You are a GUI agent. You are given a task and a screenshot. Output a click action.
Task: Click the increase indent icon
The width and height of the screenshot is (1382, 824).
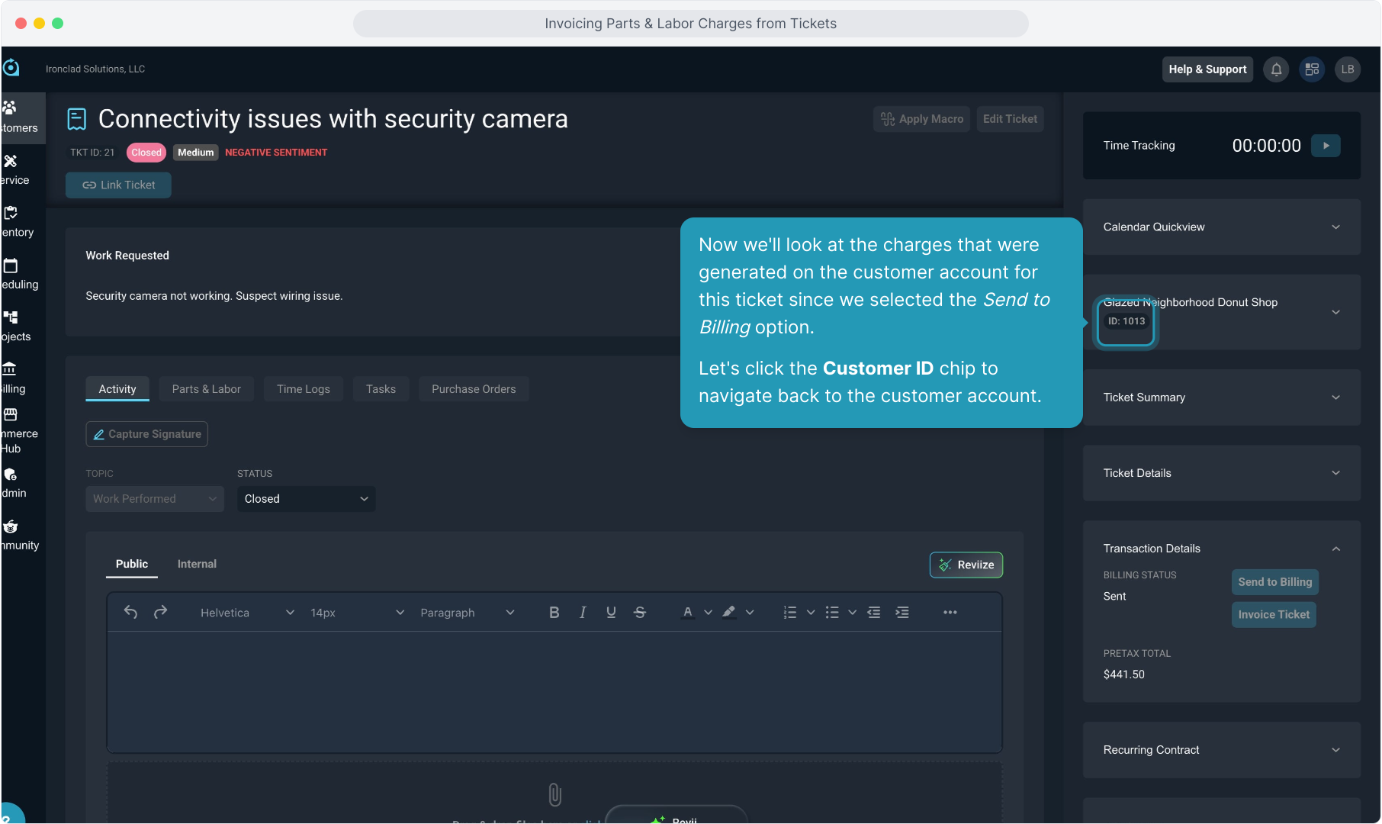(x=902, y=612)
